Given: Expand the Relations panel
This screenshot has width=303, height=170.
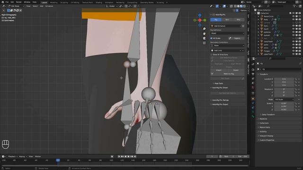Looking at the screenshot, I should [263, 119].
